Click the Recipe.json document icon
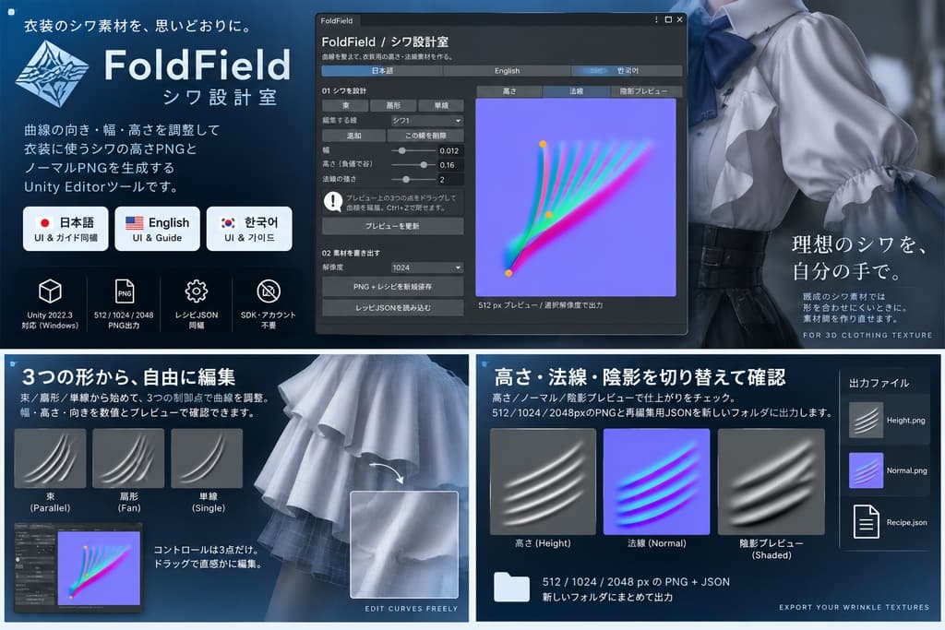Screen dimensions: 945x630 pyautogui.click(x=866, y=521)
